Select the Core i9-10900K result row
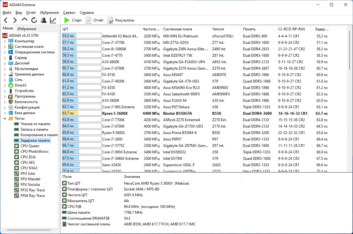353x234 pixels. click(195, 49)
